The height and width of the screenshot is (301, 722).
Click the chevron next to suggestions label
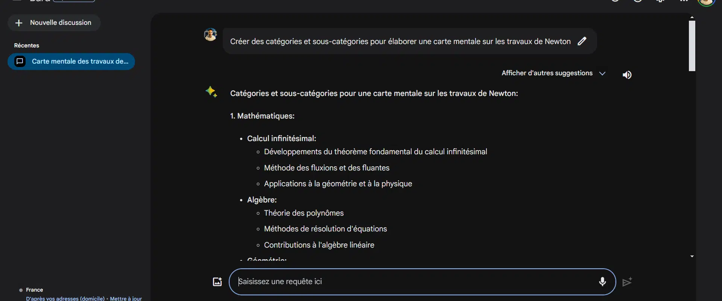coord(602,73)
